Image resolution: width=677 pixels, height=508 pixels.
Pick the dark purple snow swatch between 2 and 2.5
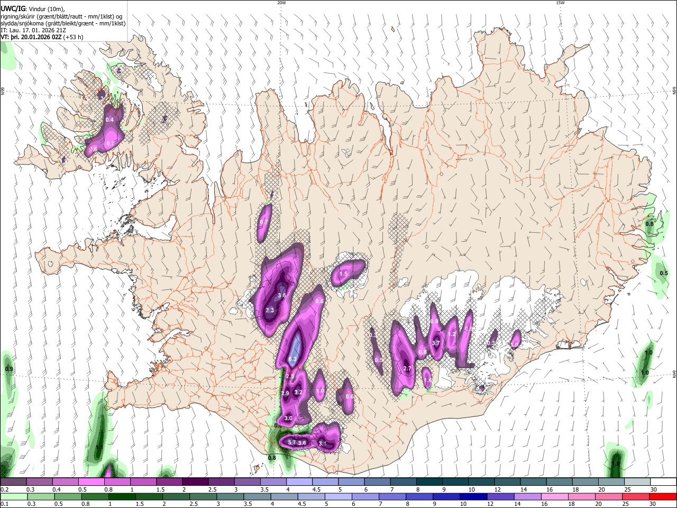[195, 482]
